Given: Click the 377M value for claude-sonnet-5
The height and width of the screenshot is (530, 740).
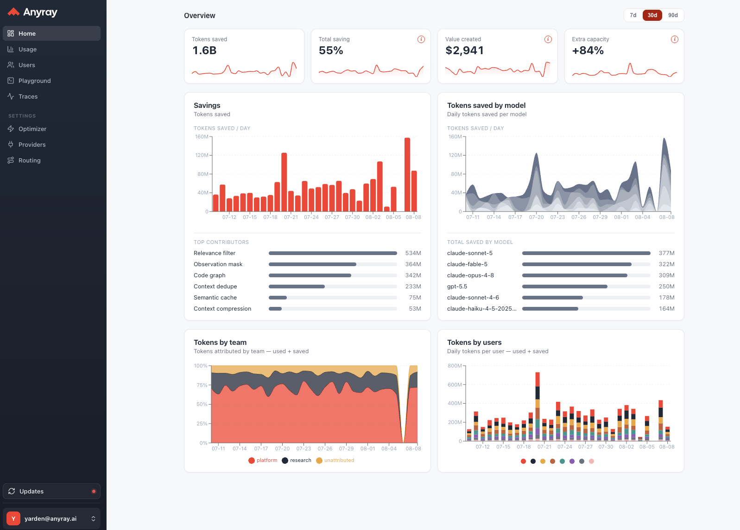Looking at the screenshot, I should [x=667, y=253].
